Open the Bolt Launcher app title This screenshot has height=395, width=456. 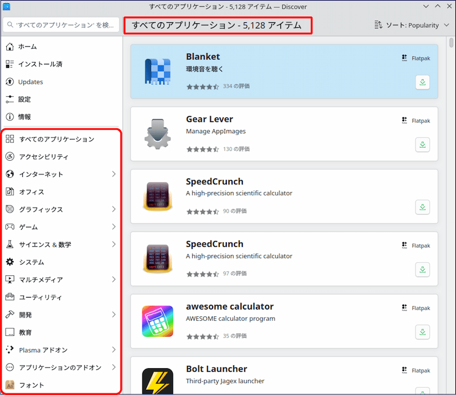tap(216, 369)
